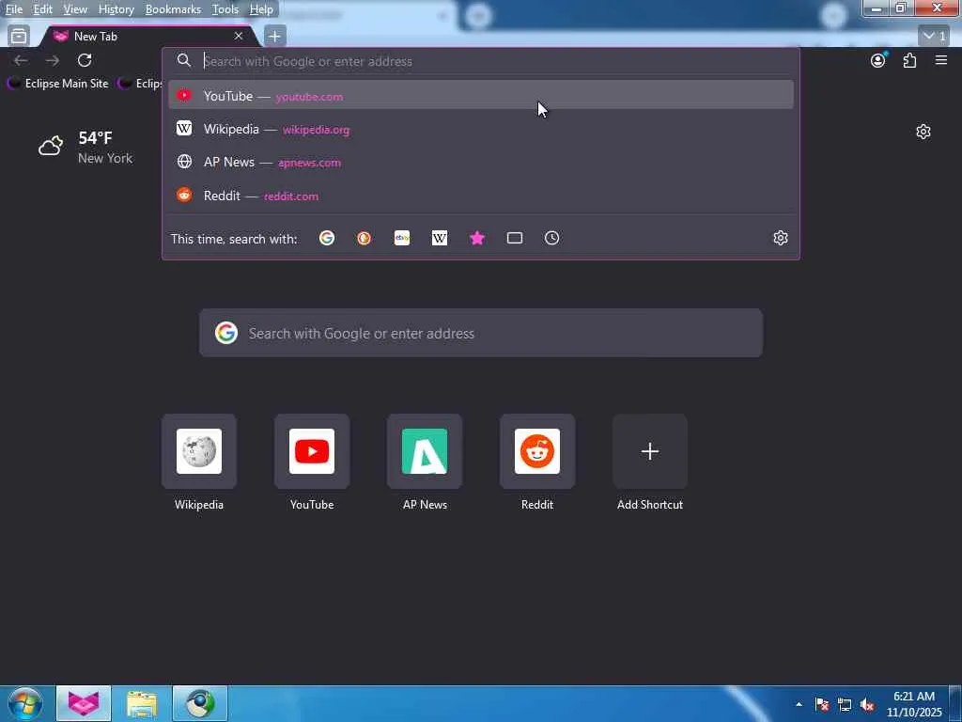This screenshot has width=962, height=722.
Task: Open the Edit menu
Action: tap(42, 9)
